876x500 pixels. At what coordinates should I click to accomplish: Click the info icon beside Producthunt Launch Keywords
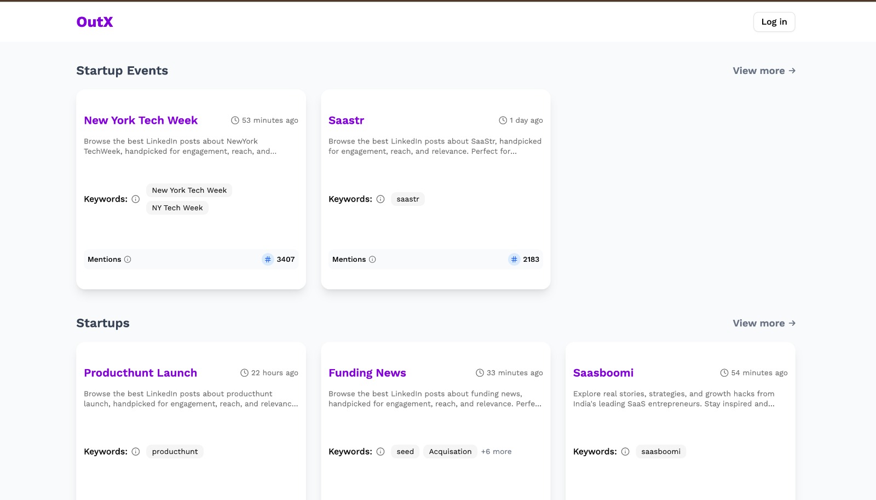tap(135, 451)
